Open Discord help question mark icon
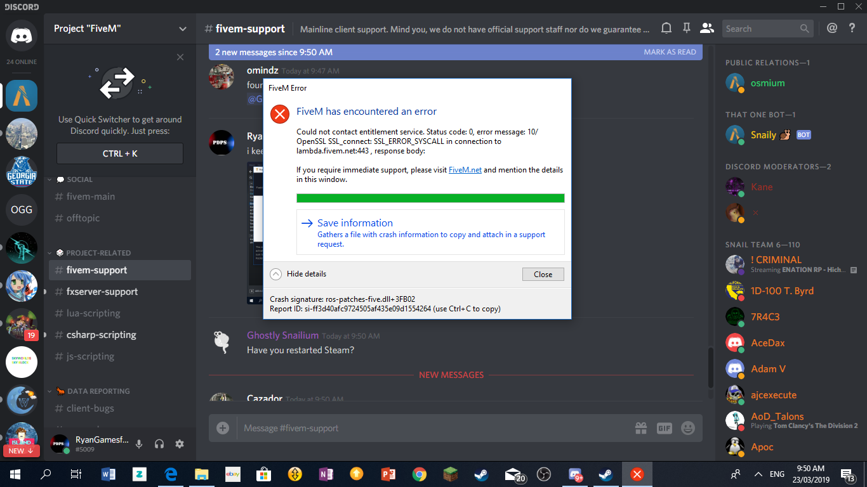867x487 pixels. tap(852, 28)
